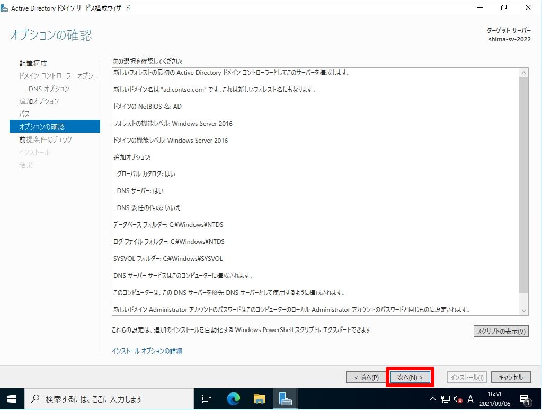Screen dimensions: 542x410
Task: Click DNS 委任の作成: いいえ line
Action: 149,207
